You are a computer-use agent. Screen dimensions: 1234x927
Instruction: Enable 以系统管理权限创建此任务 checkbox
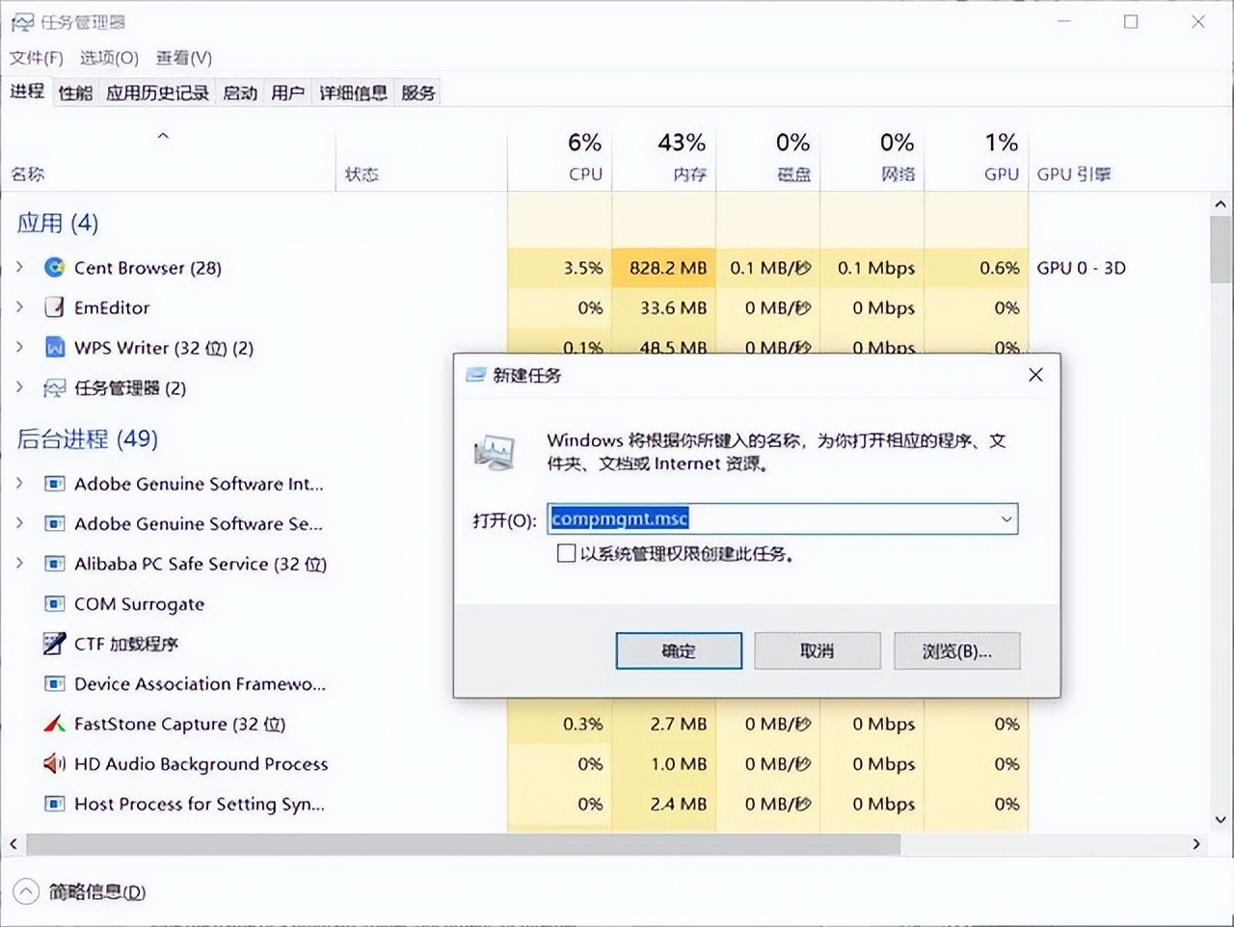[567, 553]
